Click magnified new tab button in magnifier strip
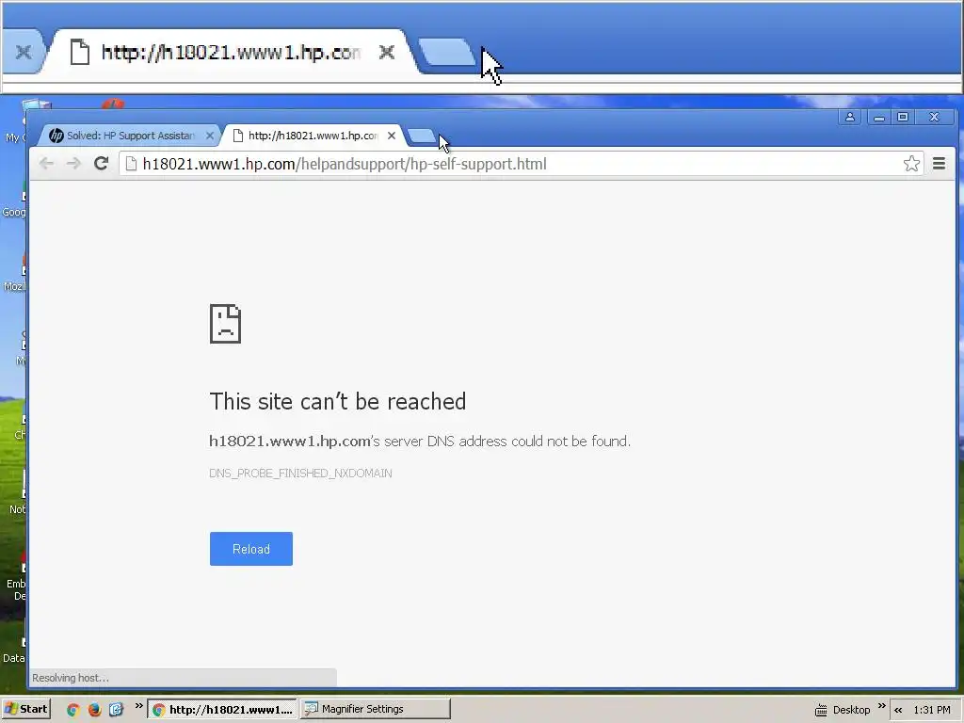This screenshot has height=723, width=964. click(447, 52)
